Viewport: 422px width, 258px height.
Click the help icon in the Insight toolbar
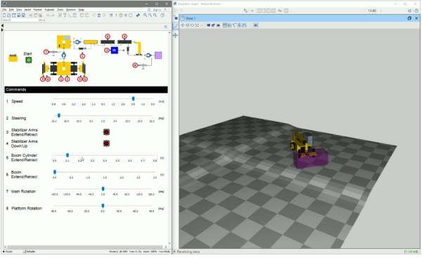click(x=416, y=11)
